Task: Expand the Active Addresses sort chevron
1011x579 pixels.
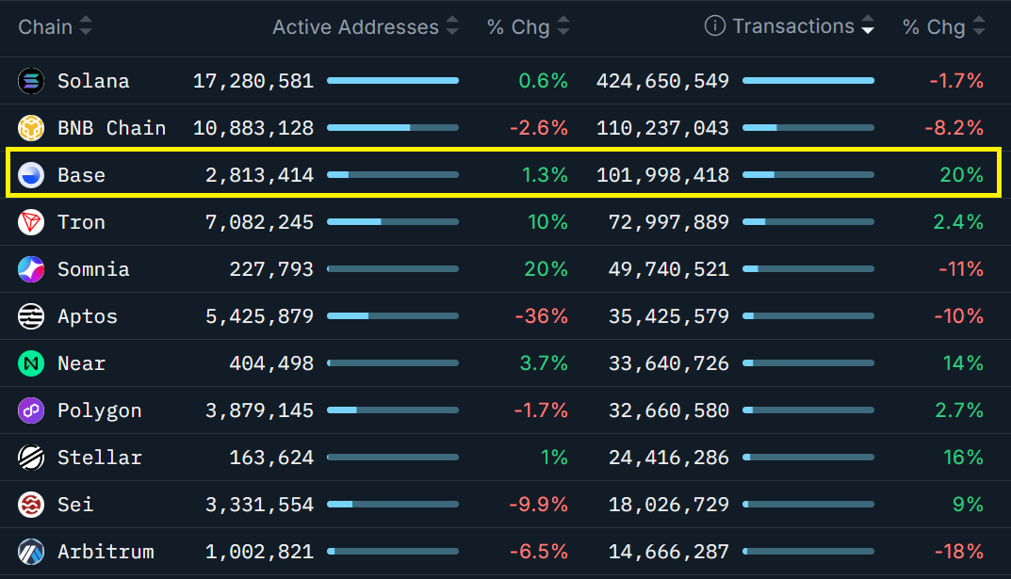Action: click(452, 26)
